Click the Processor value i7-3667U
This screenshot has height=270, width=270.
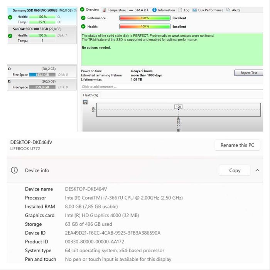click(x=124, y=197)
